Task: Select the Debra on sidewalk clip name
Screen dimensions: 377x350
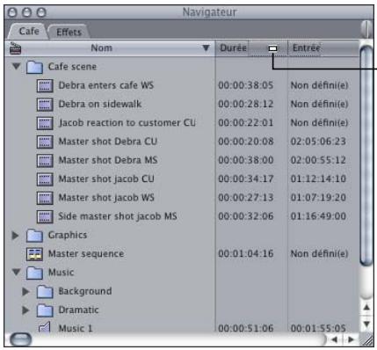Action: tap(100, 104)
